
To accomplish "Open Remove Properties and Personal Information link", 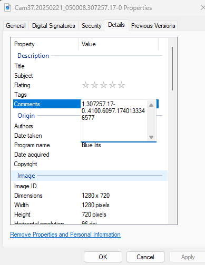I will (x=65, y=235).
